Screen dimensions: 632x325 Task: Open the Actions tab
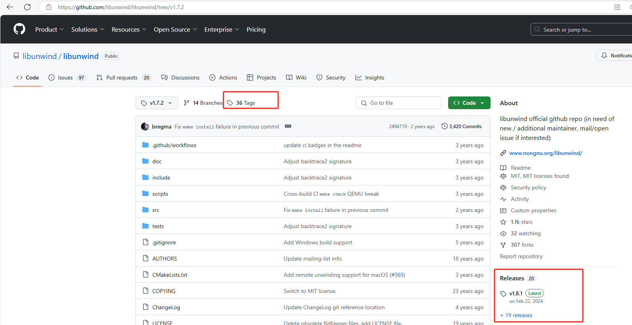(223, 77)
